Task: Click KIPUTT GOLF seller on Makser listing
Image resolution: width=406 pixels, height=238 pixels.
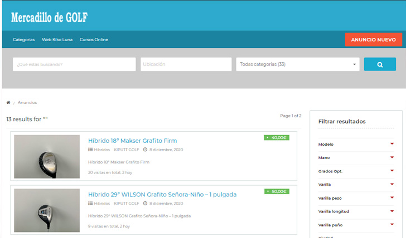Action: tap(127, 150)
